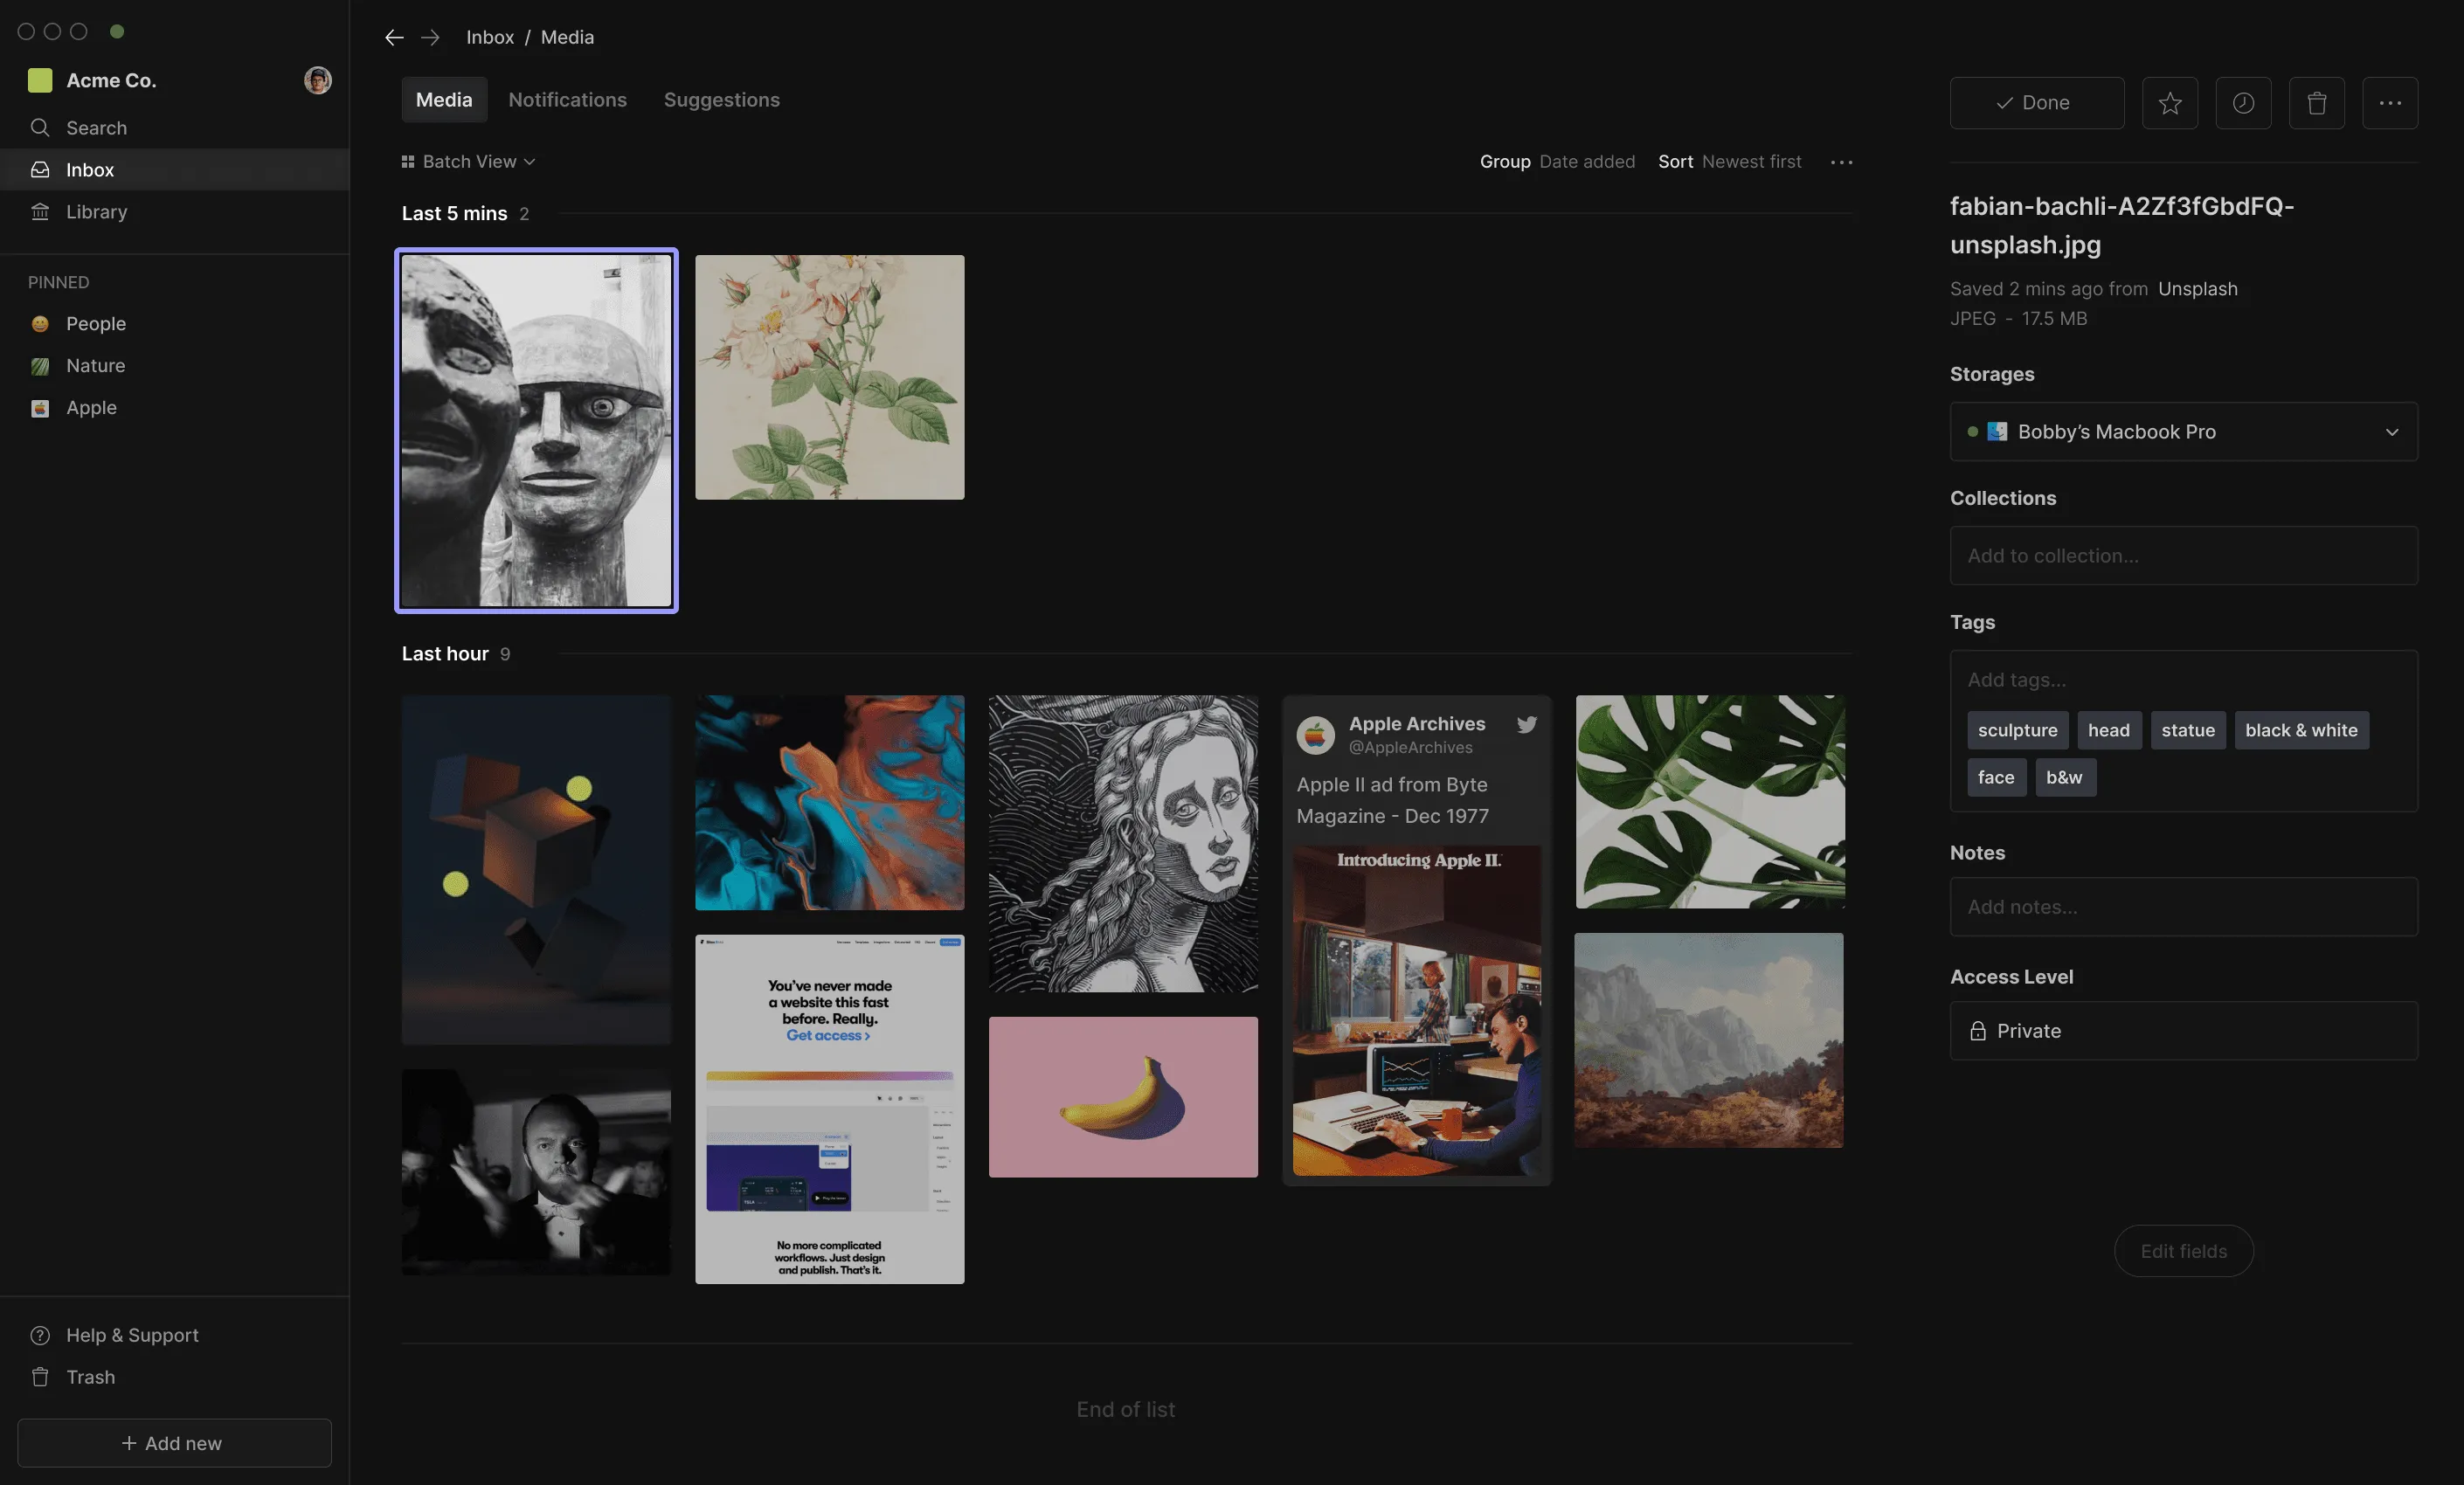Open the Private access level selector
Image resolution: width=2464 pixels, height=1485 pixels.
click(x=2184, y=1031)
